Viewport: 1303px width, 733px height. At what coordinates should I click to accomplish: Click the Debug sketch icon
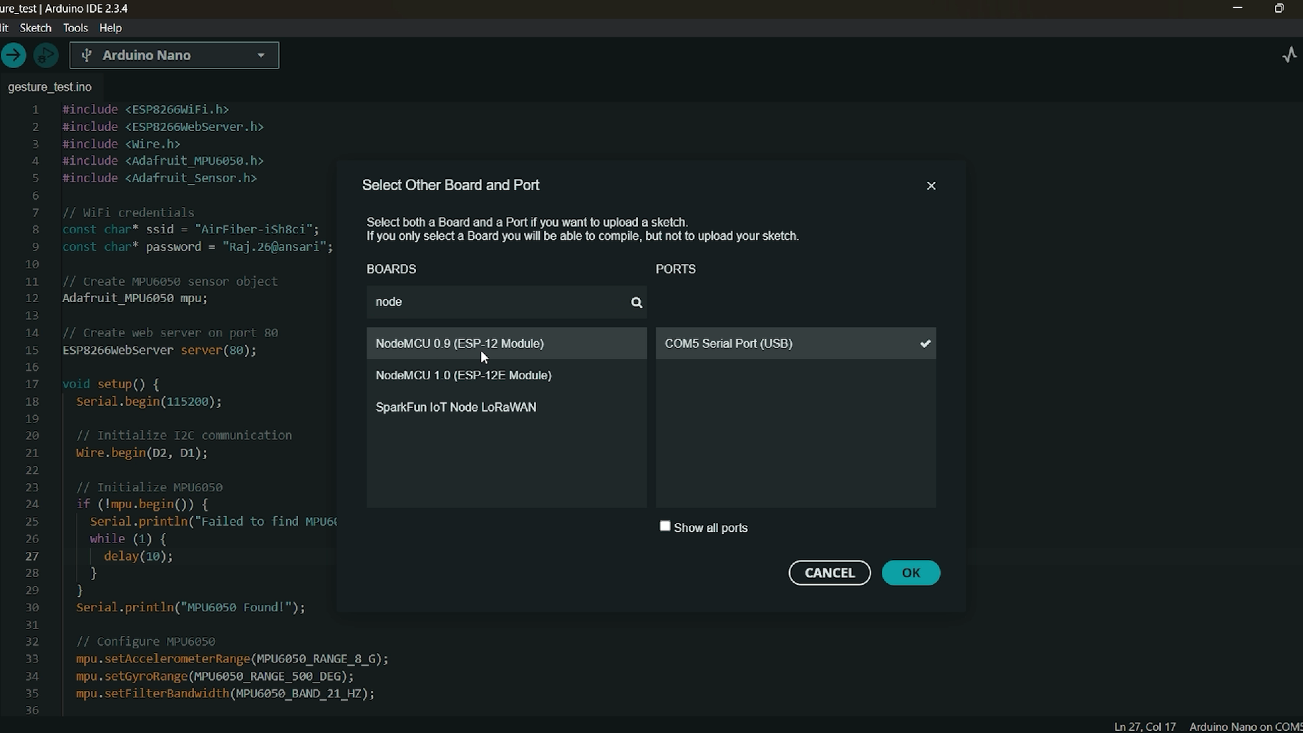click(x=46, y=55)
